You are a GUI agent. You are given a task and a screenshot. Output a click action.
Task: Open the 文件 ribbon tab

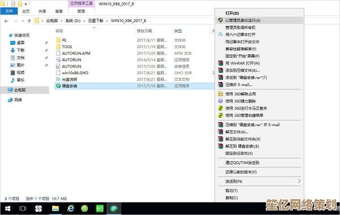click(9, 11)
